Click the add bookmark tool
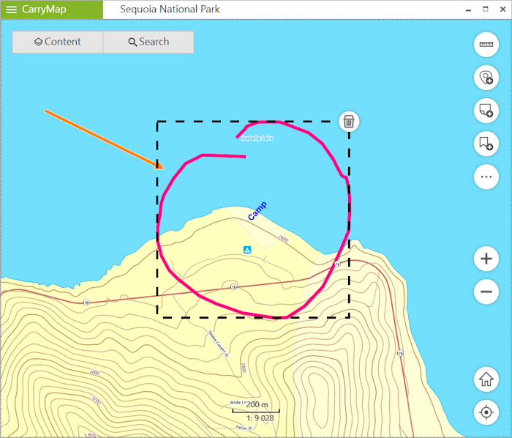 486,144
